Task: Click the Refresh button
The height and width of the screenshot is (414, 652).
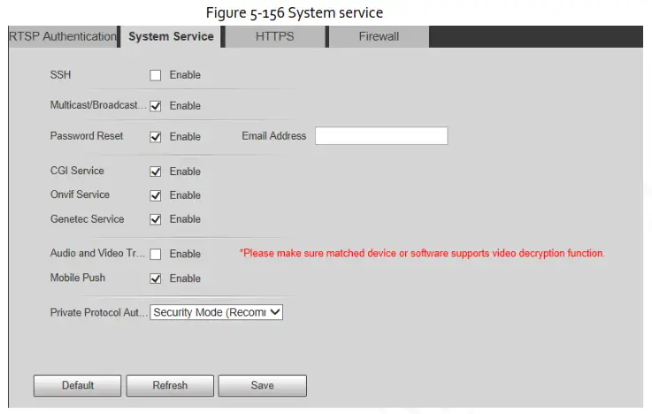Action: click(170, 386)
